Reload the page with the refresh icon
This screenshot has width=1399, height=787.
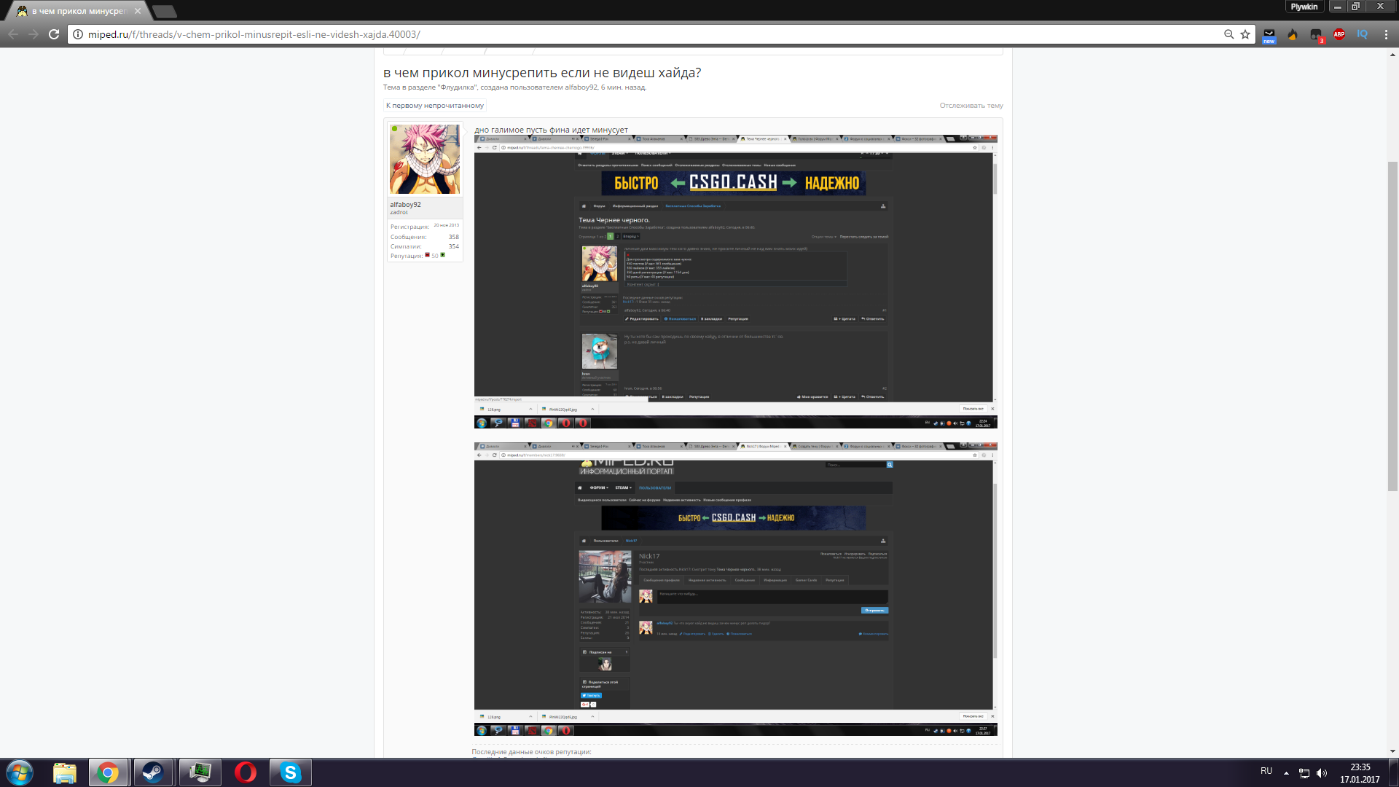[x=54, y=34]
